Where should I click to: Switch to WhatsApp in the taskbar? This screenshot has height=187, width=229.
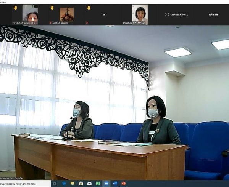(x=98, y=183)
